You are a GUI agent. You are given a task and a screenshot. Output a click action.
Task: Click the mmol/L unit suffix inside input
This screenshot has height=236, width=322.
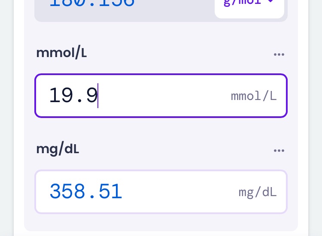254,96
